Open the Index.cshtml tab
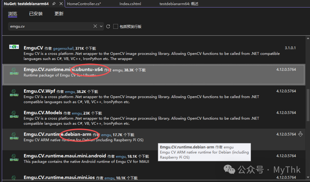 tap(130, 4)
